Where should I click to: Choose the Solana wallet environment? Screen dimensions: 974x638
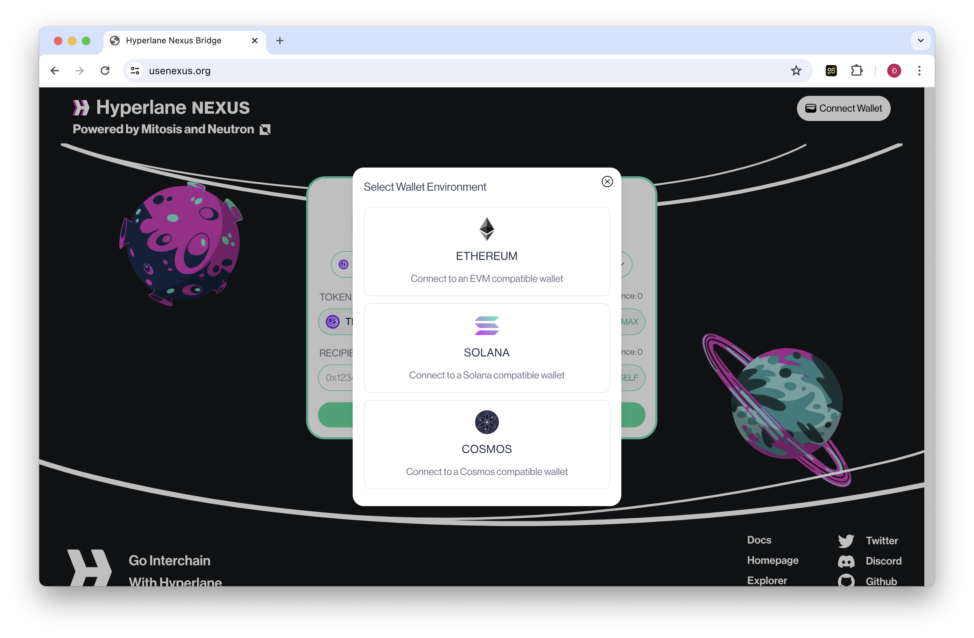(x=487, y=347)
